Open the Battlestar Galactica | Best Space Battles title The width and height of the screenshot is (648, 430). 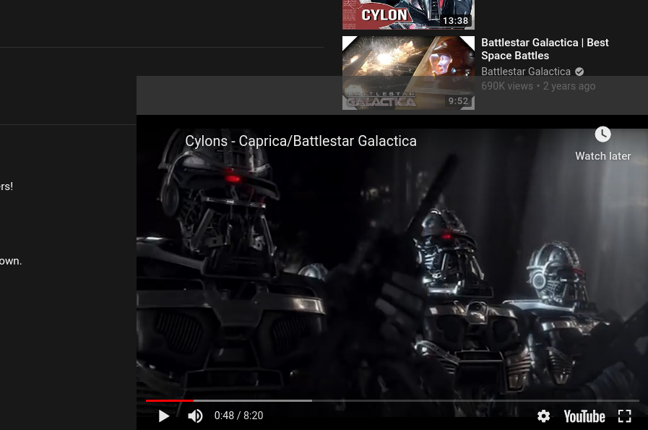tap(545, 49)
